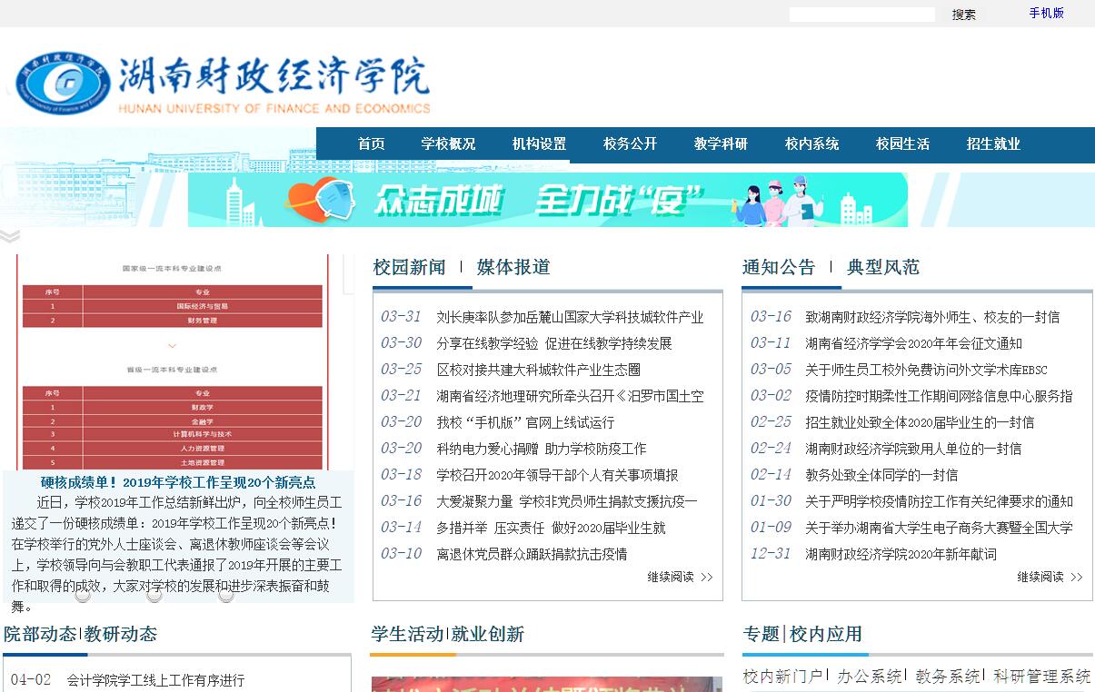Click 继续阅读 under notices list
Viewport: 1095px width, 692px height.
(x=1050, y=577)
